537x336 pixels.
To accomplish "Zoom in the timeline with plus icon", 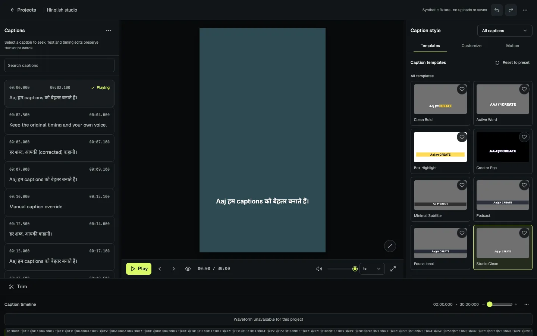I will tap(516, 304).
